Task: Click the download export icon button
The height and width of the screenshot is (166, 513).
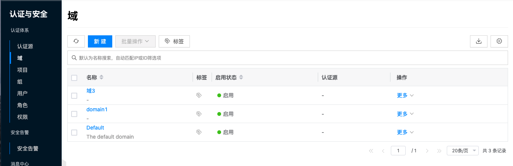Action: [x=479, y=41]
